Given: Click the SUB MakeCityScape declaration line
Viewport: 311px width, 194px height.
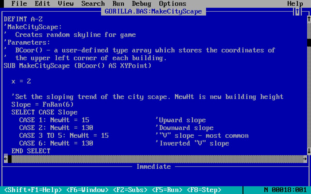Looking at the screenshot, I should (x=77, y=66).
